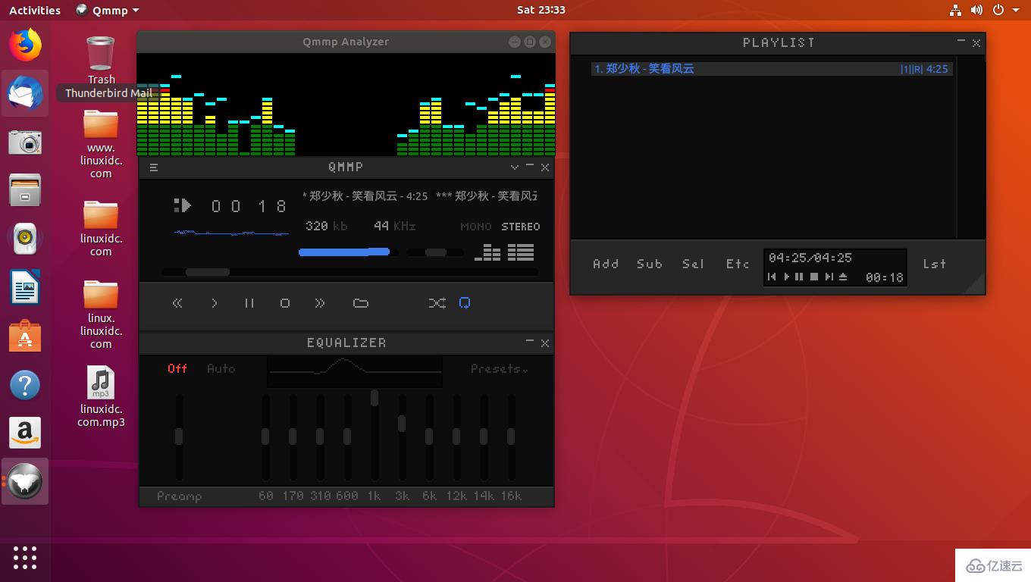This screenshot has width=1031, height=582.
Task: Toggle shade mode chevron in QMMP title
Action: 515,167
